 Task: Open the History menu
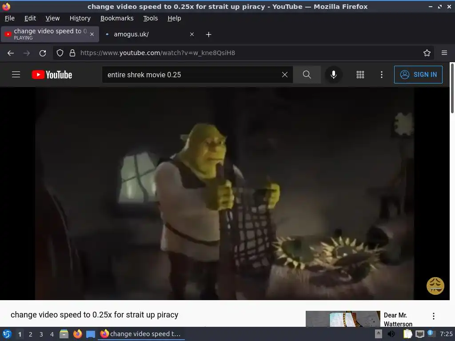point(80,18)
